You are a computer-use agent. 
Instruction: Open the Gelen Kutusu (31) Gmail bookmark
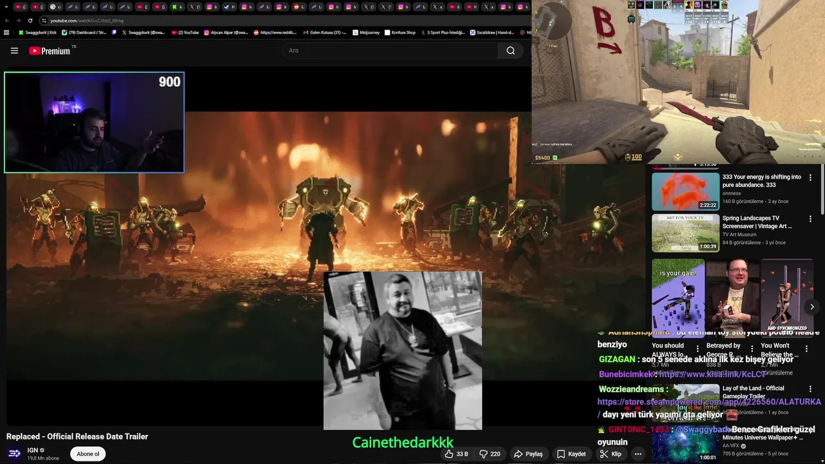pyautogui.click(x=325, y=32)
